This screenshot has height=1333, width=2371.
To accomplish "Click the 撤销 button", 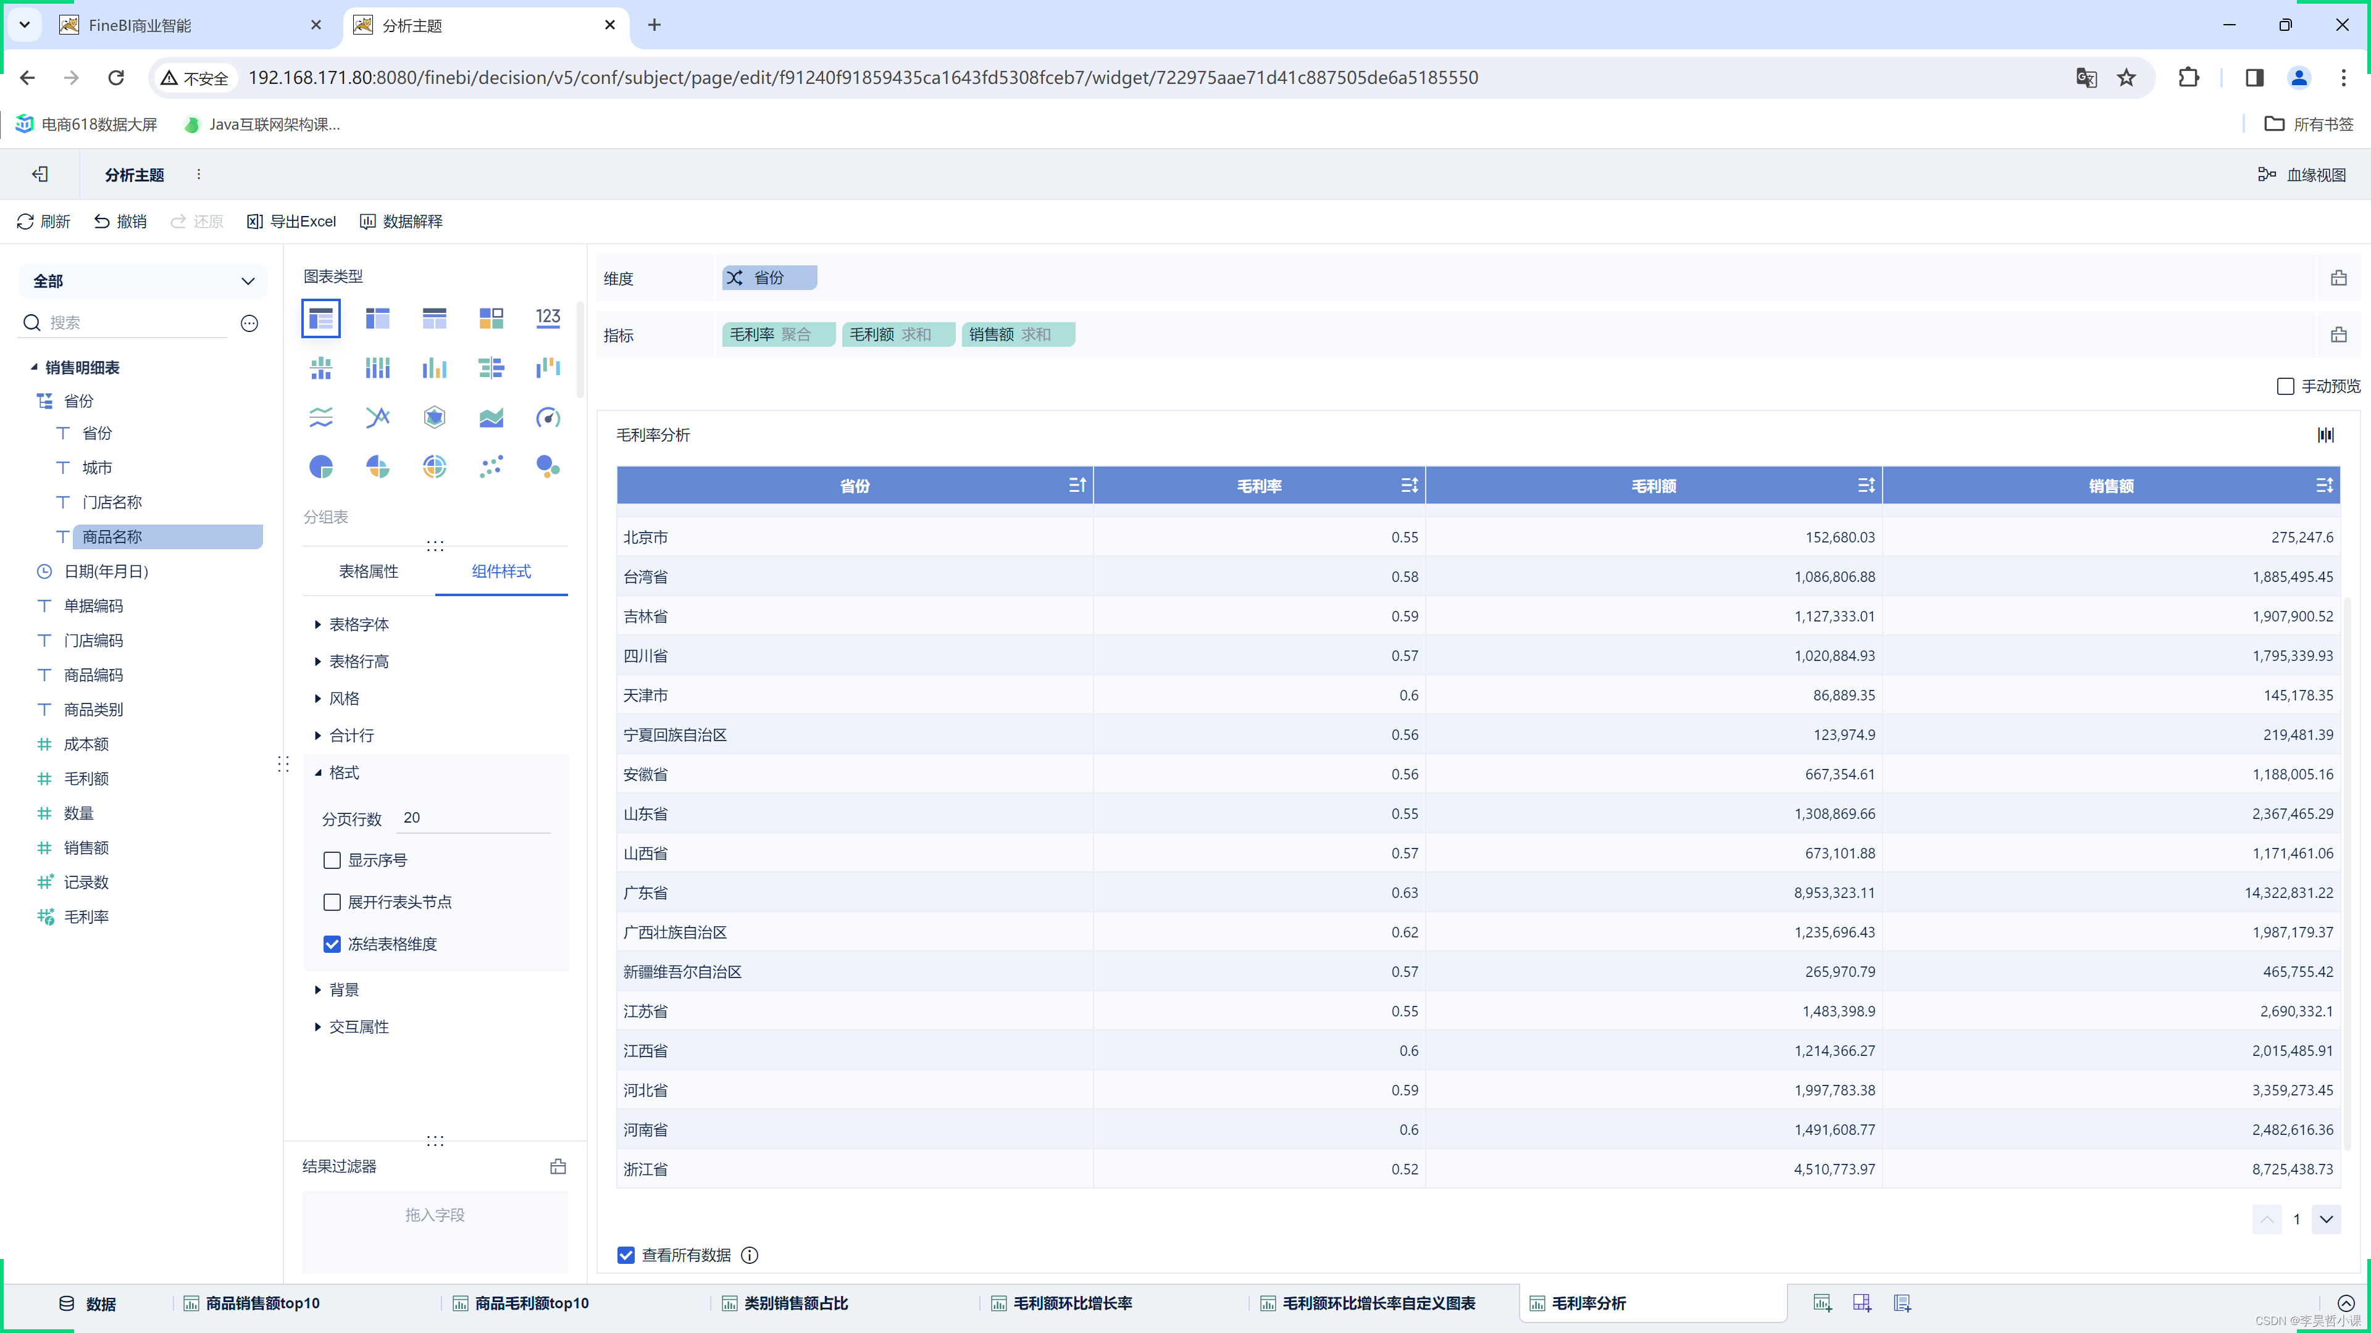I will [120, 222].
